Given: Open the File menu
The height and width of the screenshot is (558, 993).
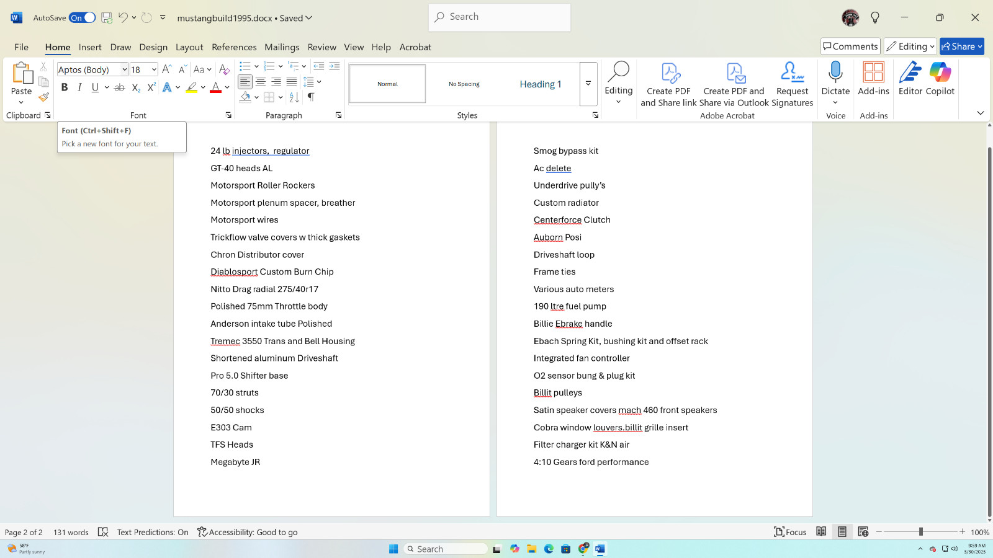Looking at the screenshot, I should [x=22, y=47].
